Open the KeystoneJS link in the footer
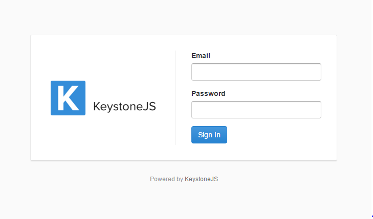 (202, 179)
